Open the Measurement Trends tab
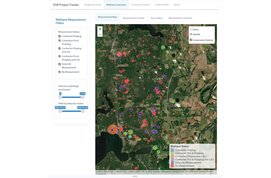This screenshot has height=178, width=271. point(134,17)
